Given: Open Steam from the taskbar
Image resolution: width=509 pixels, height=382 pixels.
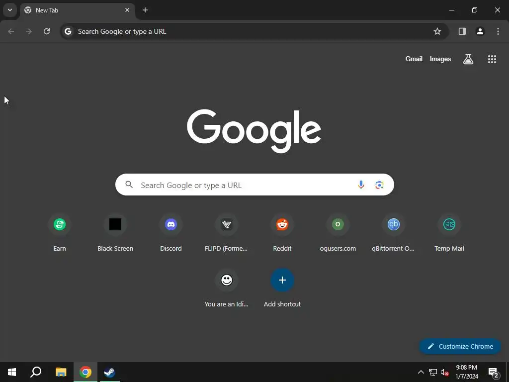Looking at the screenshot, I should 110,372.
